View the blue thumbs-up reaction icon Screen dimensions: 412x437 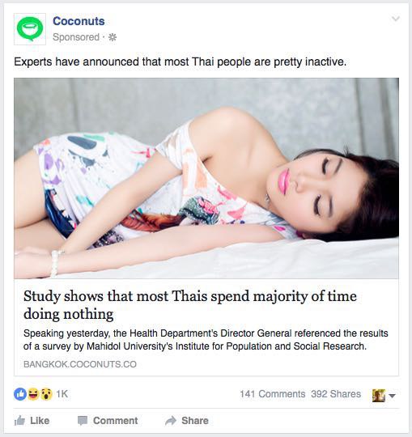(20, 394)
